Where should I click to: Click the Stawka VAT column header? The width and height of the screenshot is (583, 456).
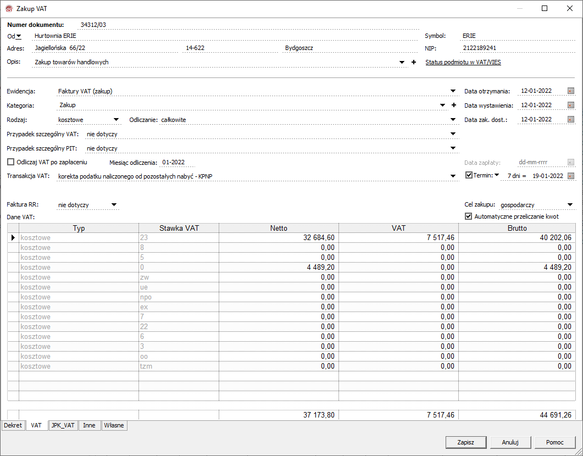coord(179,228)
